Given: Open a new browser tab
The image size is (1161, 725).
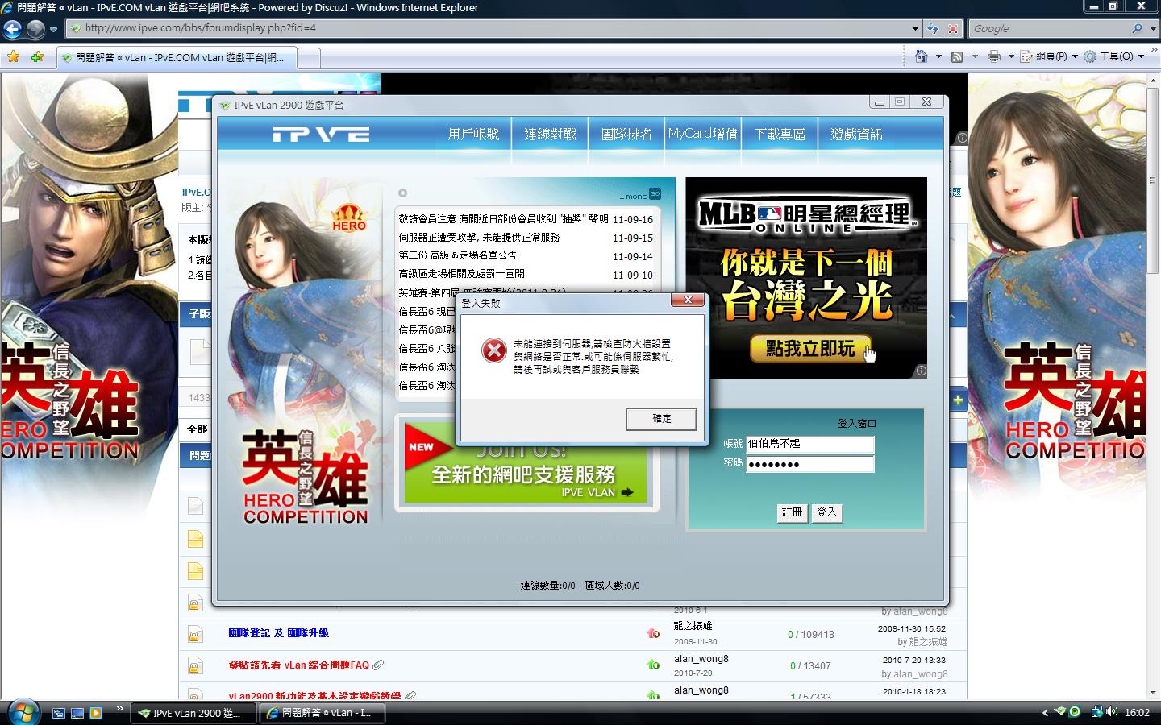Looking at the screenshot, I should 310,57.
